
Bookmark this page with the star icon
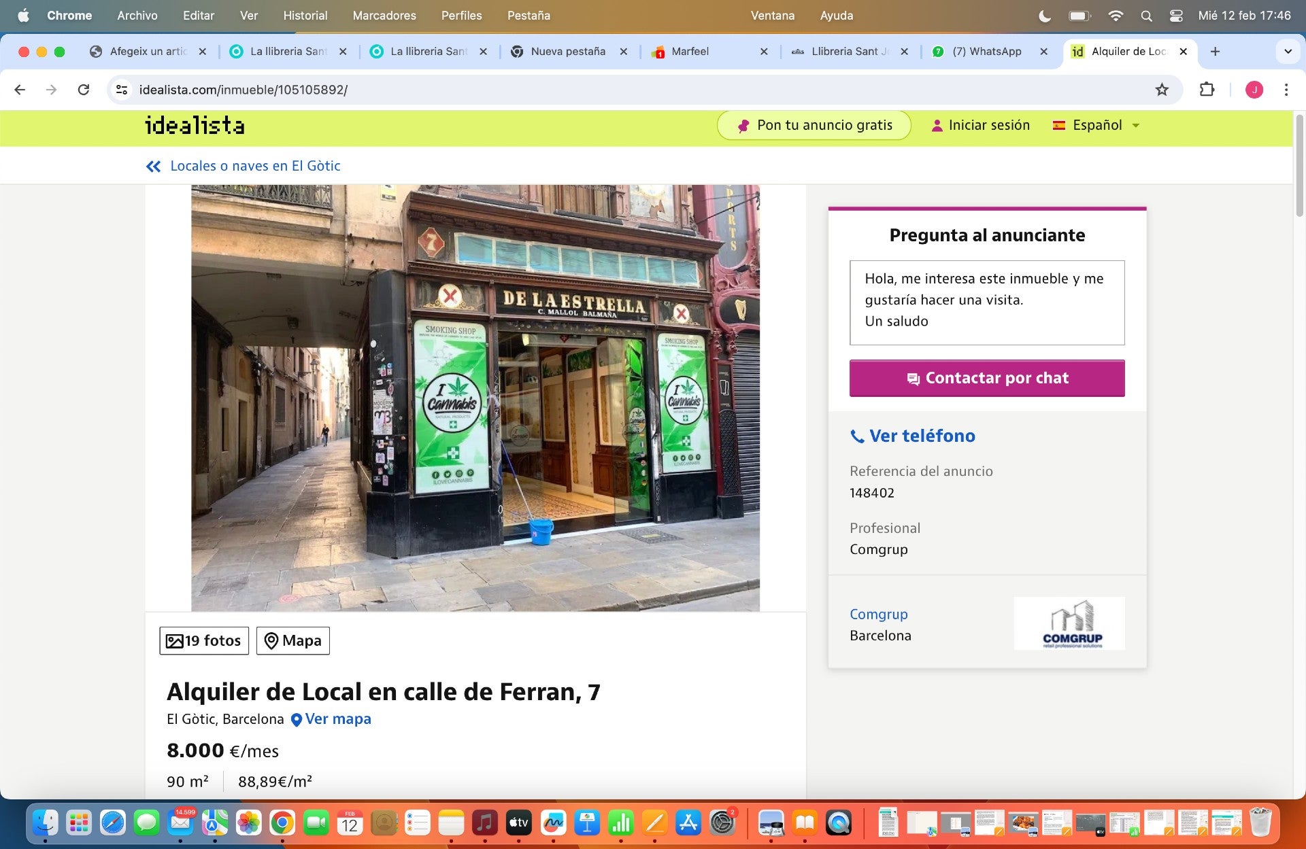(x=1162, y=90)
